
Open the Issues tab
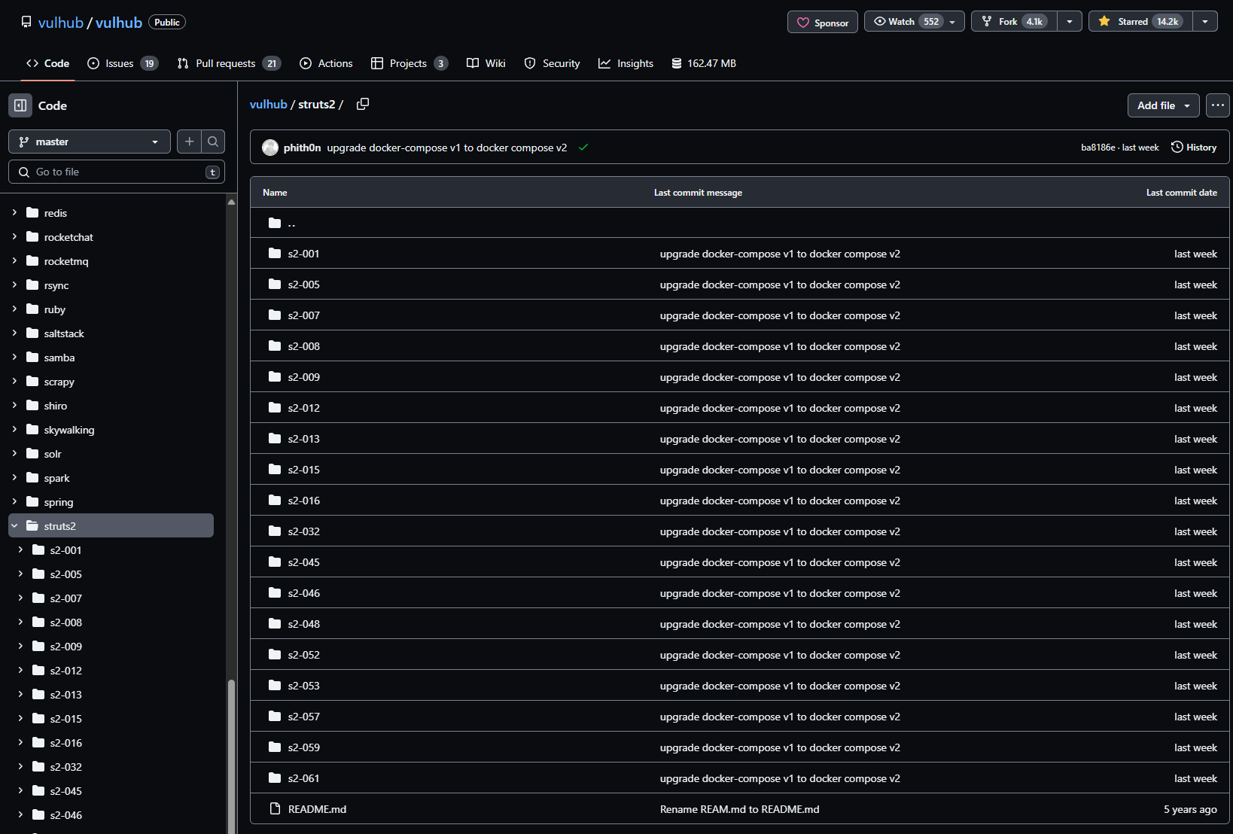[x=123, y=63]
